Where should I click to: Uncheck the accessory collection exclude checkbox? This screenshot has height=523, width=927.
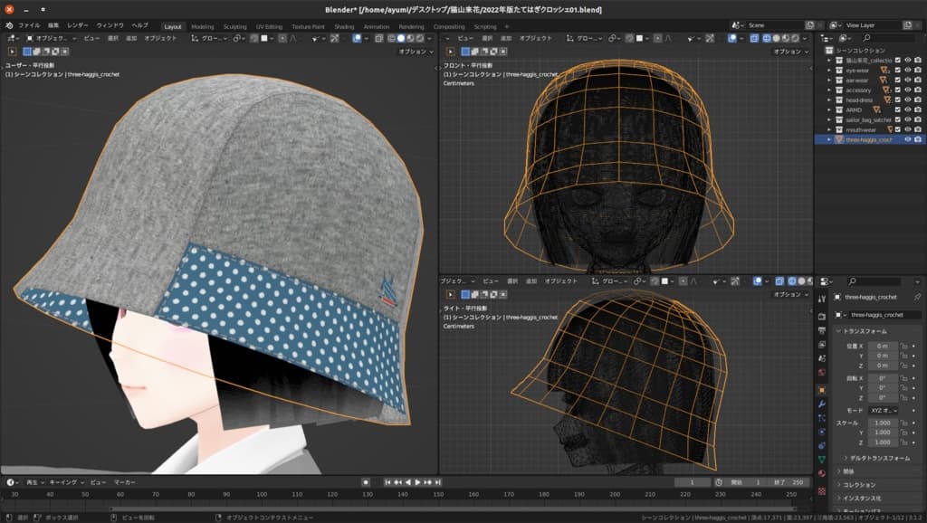click(897, 90)
